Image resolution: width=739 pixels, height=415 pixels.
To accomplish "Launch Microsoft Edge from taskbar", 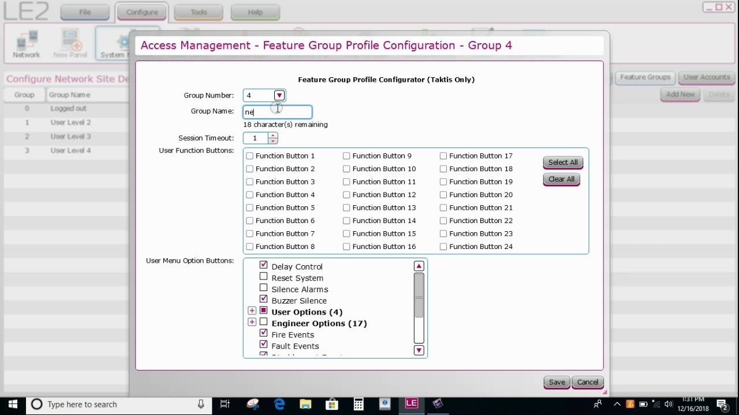I will (x=279, y=404).
